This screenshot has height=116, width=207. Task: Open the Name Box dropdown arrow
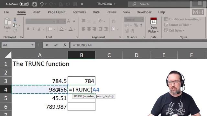tap(32, 45)
